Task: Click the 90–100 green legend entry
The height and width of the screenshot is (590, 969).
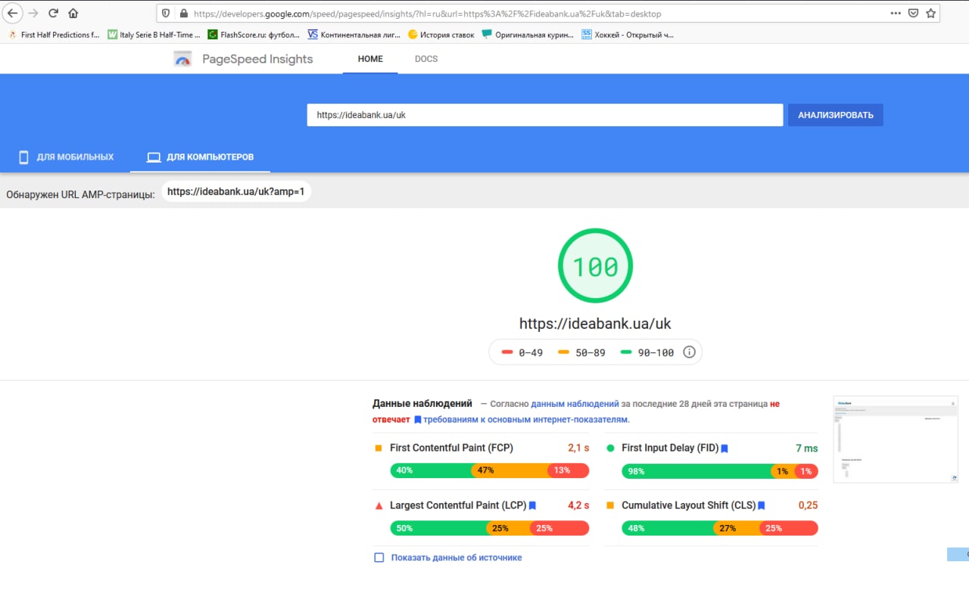Action: click(647, 352)
